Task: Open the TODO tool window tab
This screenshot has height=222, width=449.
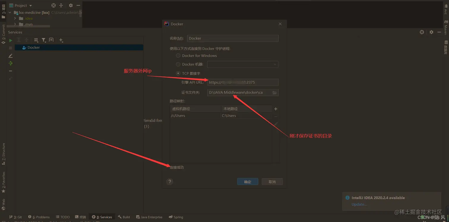Action: 63,217
